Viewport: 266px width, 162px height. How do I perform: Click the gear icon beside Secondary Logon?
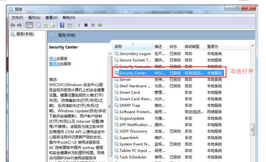pyautogui.click(x=116, y=54)
